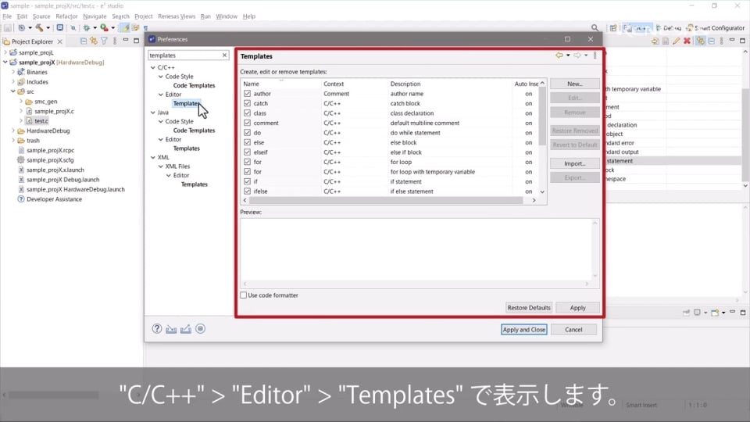Uncheck the author template checkbox
Screen dimensions: 750x422
pos(248,94)
